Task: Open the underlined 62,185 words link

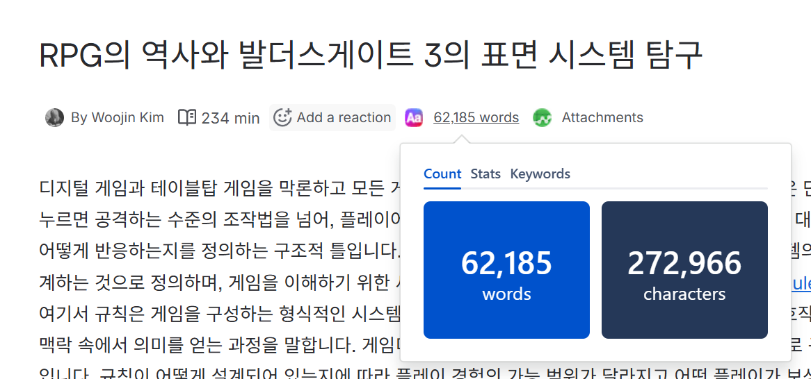Action: (x=476, y=118)
